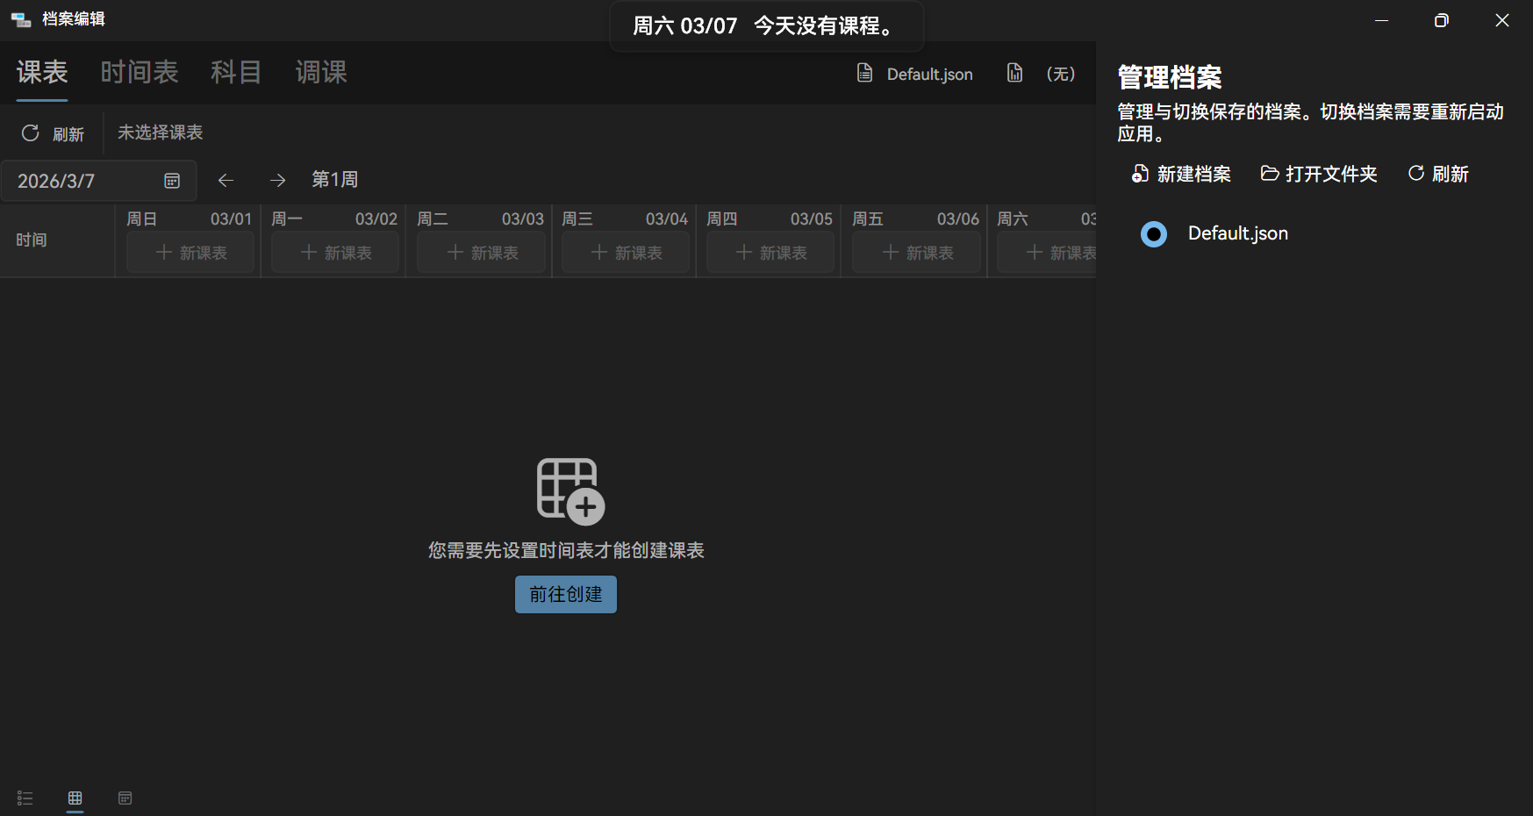Open the date picker for 2026/3/7
Viewport: 1533px width, 816px height.
pyautogui.click(x=172, y=181)
